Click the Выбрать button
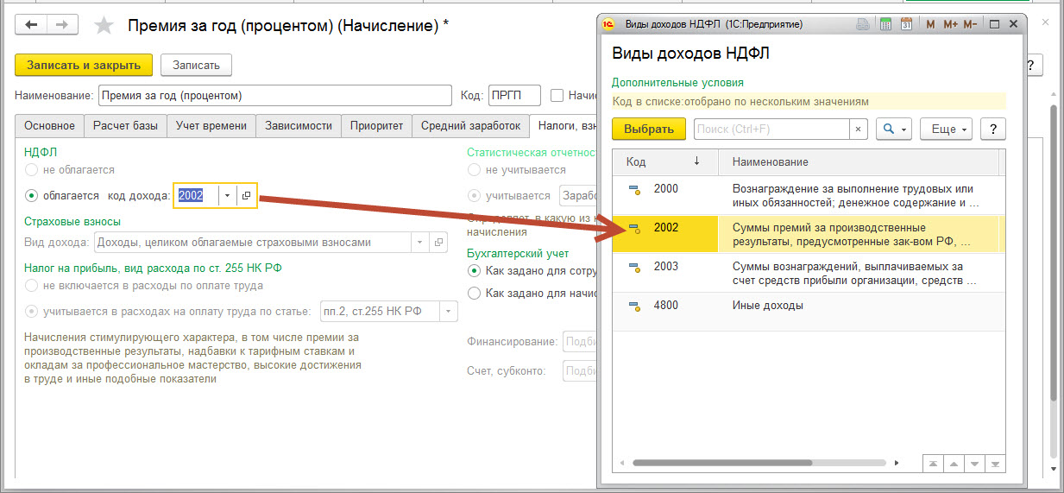Image resolution: width=1064 pixels, height=493 pixels. (x=649, y=130)
